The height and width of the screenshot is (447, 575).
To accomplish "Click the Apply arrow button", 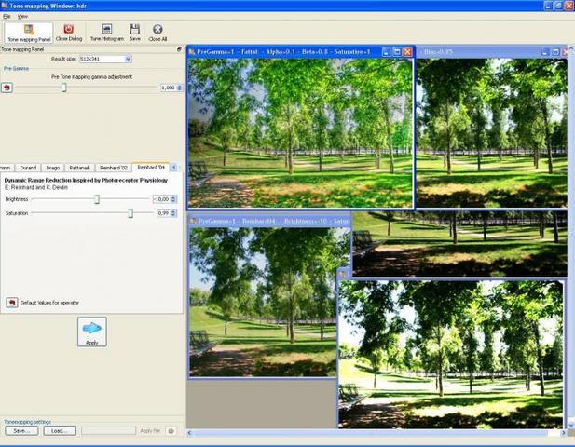I will [92, 332].
